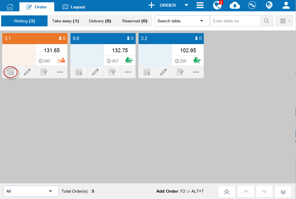This screenshot has height=199, width=296.
Task: Open more options on table 9.6
Action: [128, 72]
